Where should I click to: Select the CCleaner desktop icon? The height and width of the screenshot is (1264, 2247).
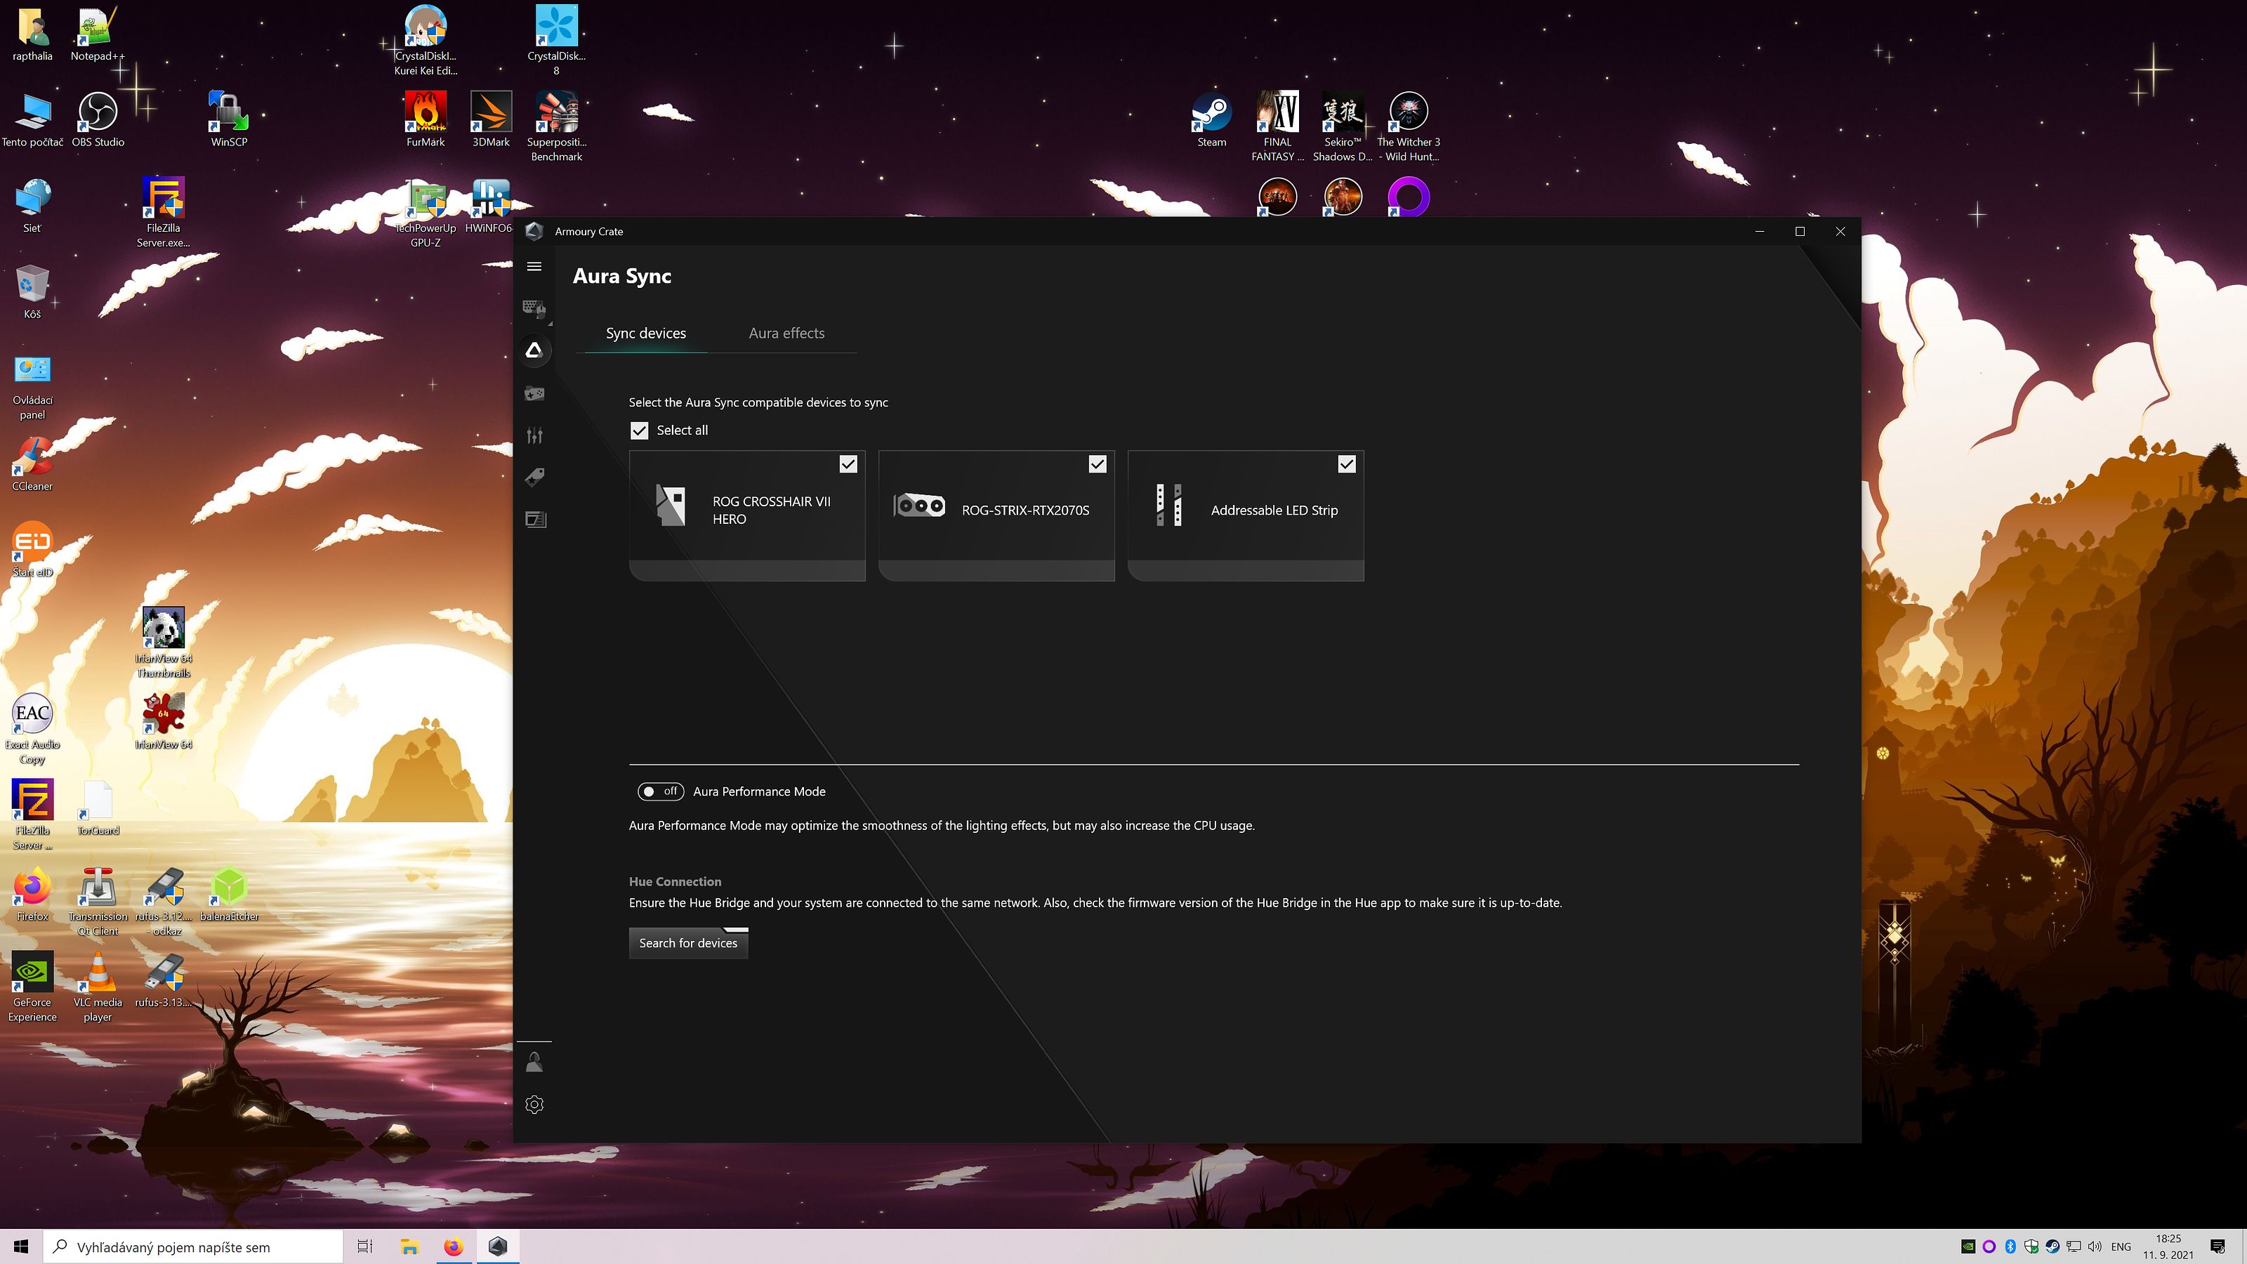coord(32,463)
